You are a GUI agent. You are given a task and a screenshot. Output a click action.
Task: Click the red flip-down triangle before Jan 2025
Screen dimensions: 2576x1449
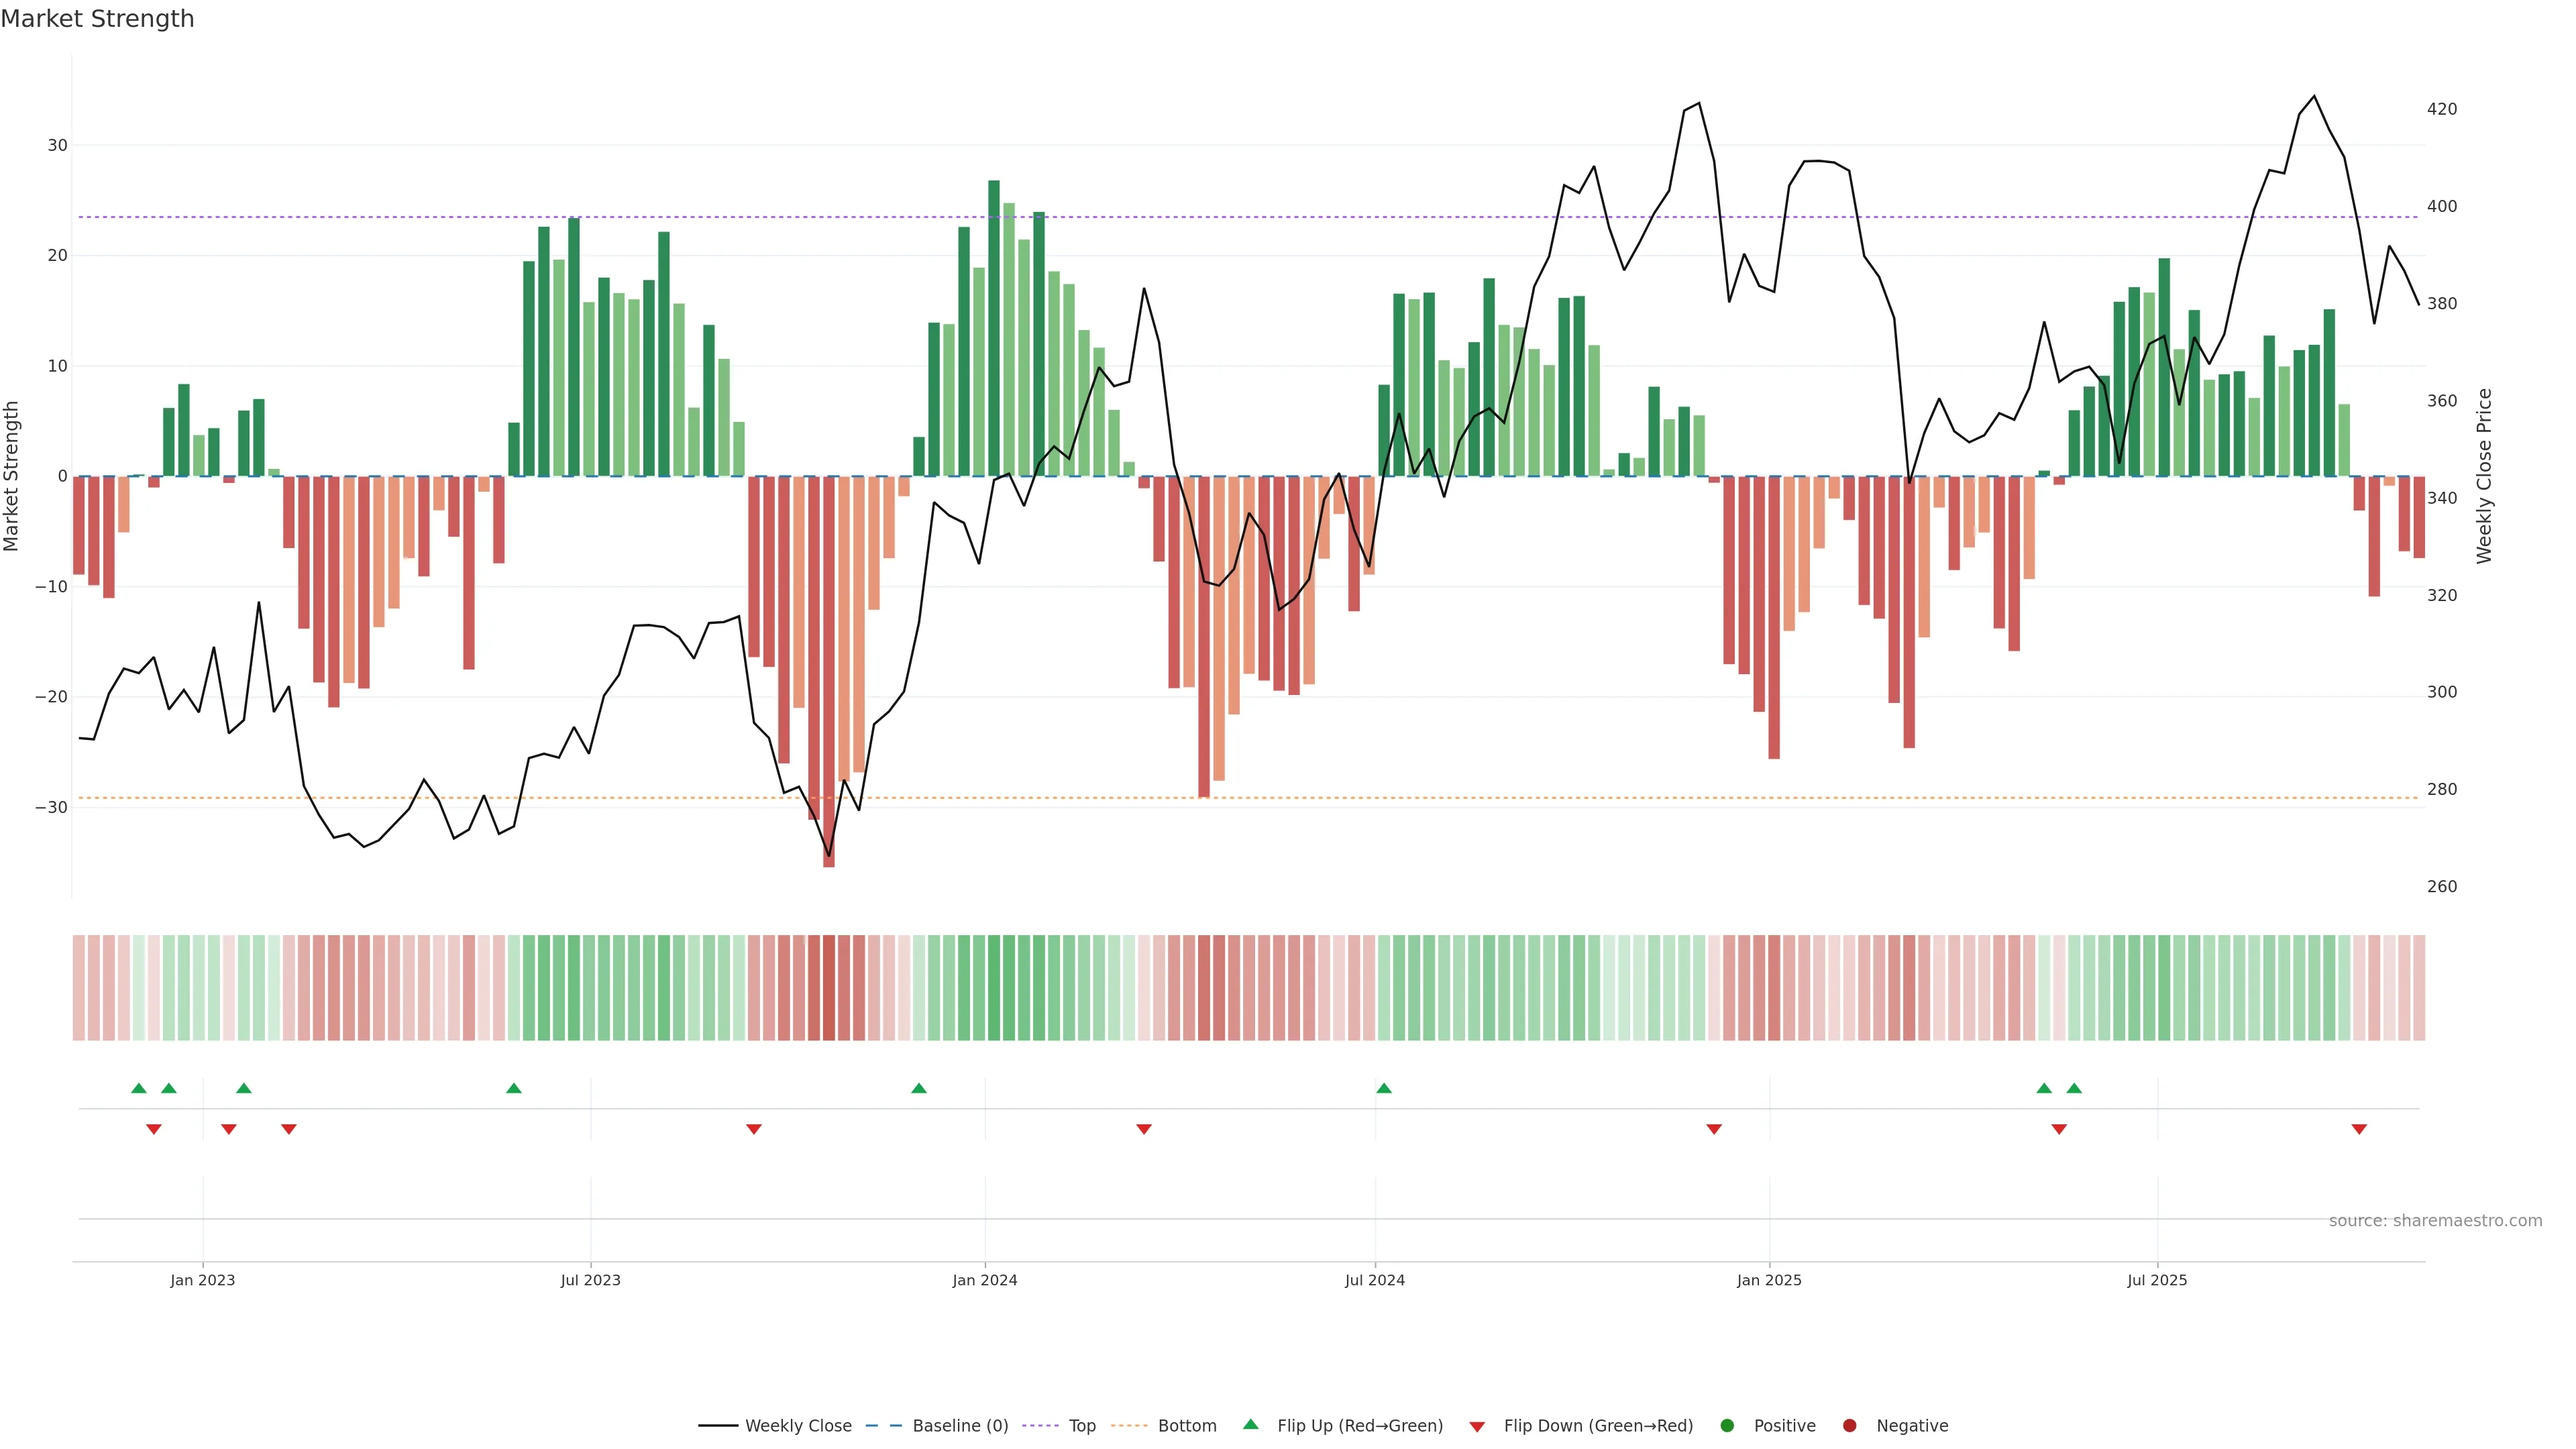tap(1714, 1129)
